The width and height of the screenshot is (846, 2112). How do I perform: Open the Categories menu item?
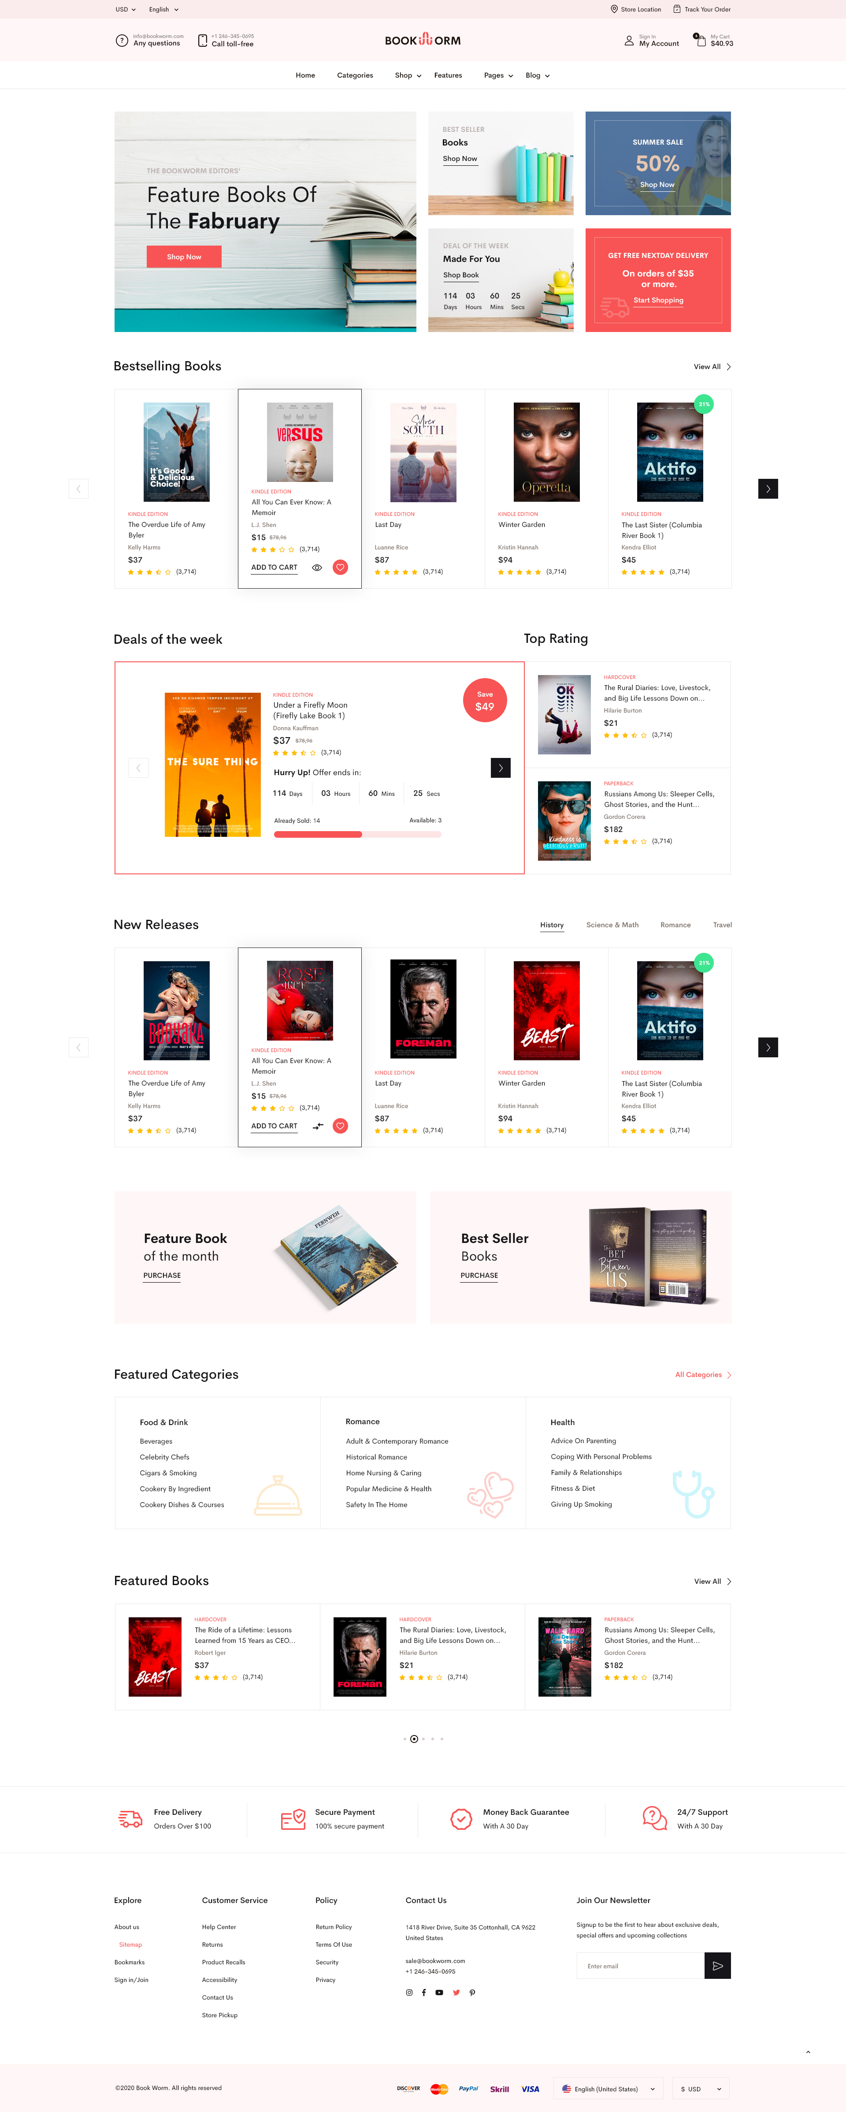point(355,75)
